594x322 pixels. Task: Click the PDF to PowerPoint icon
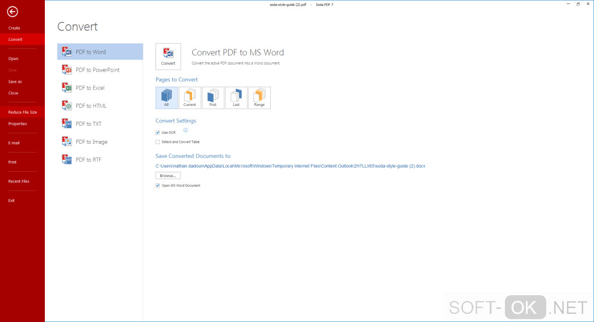(x=67, y=69)
